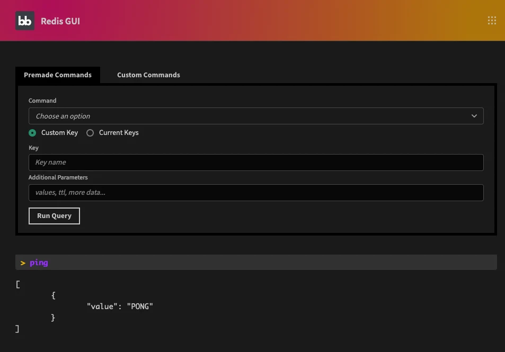Click the Additional Parameters label
This screenshot has width=505, height=352.
pos(58,177)
